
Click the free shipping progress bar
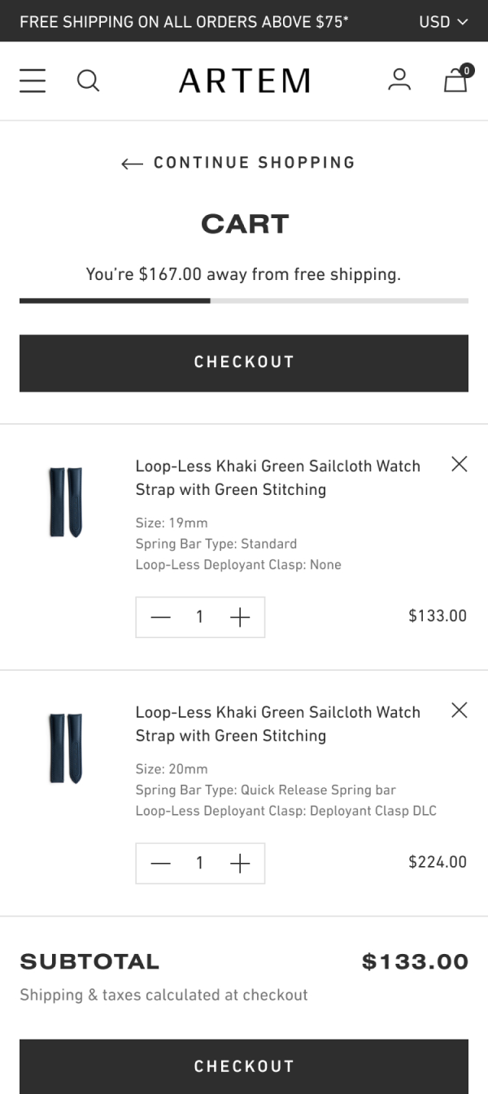pyautogui.click(x=244, y=300)
